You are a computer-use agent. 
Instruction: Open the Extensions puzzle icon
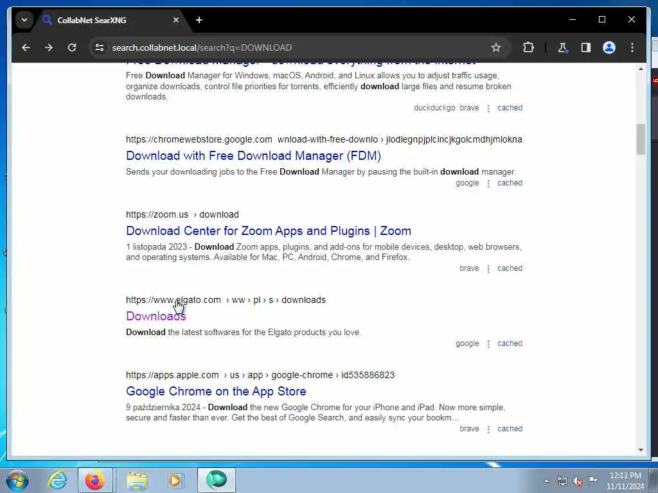click(528, 48)
